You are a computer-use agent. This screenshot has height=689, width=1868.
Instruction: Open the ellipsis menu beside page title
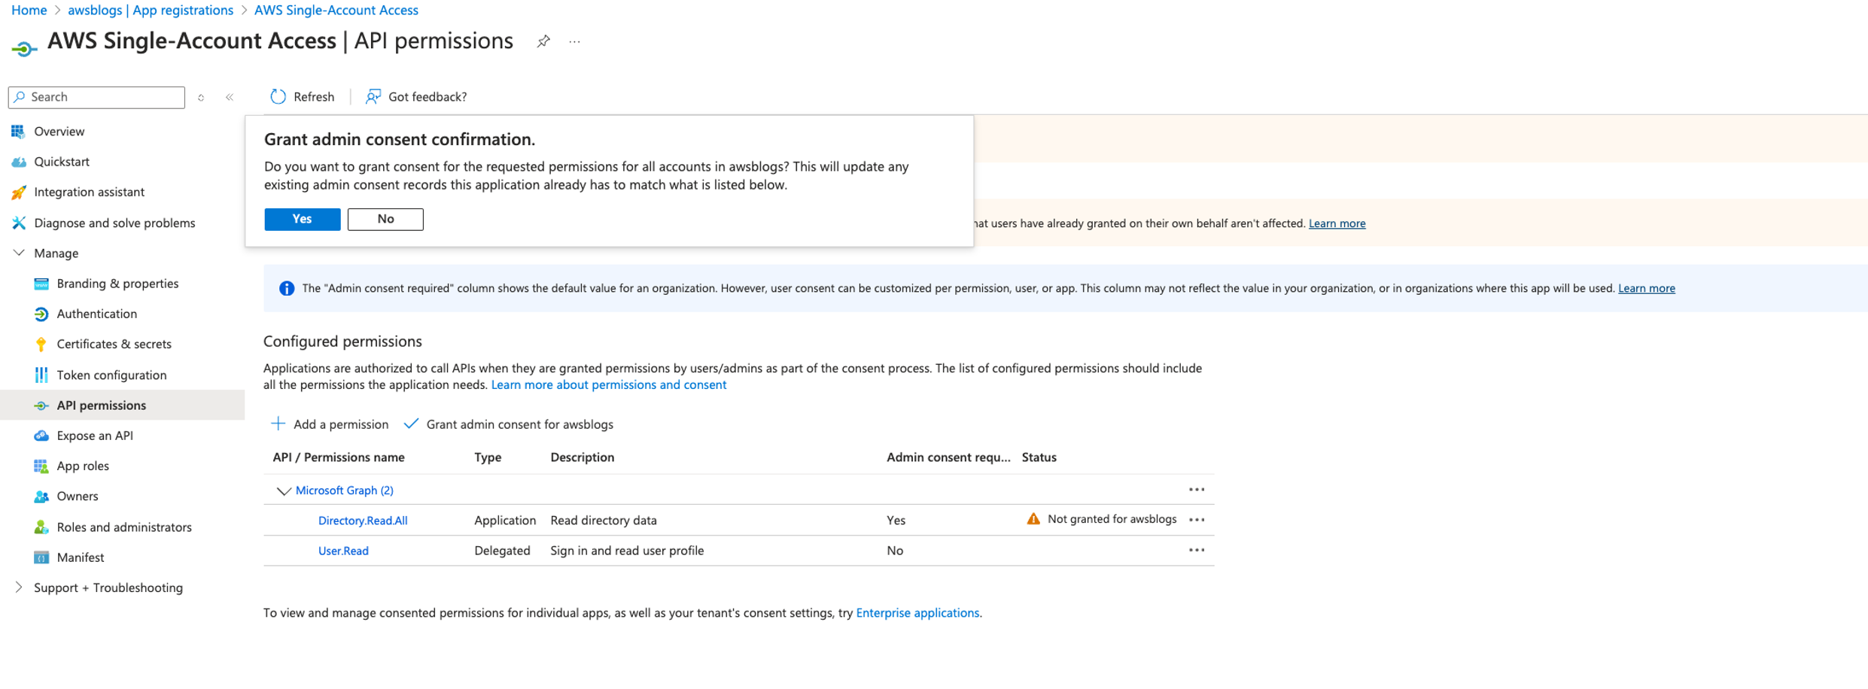click(575, 42)
